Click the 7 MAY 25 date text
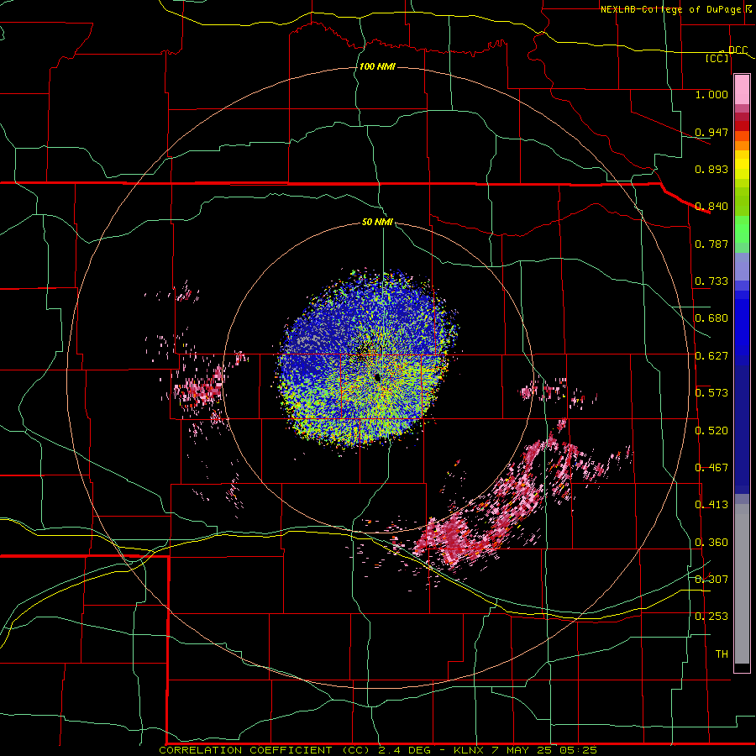756x756 pixels. pyautogui.click(x=522, y=750)
